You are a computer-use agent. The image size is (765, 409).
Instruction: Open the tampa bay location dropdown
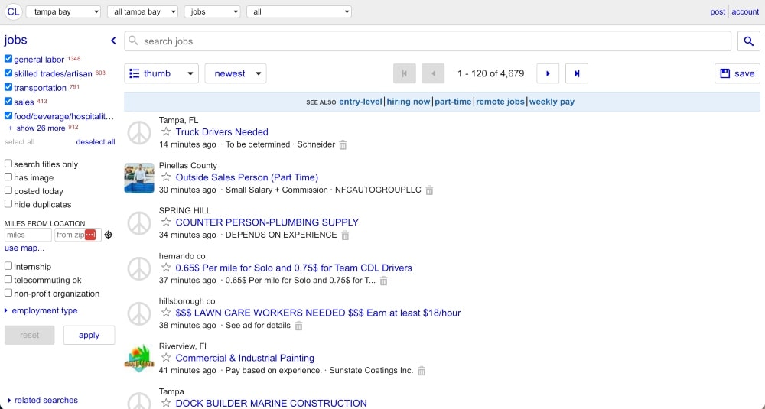coord(63,11)
